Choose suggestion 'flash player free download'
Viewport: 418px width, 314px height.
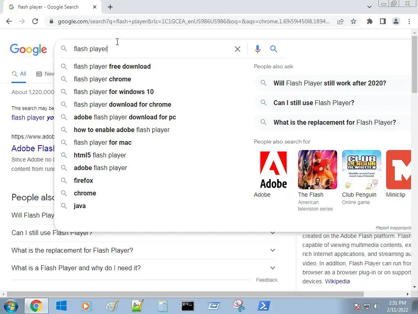coord(153,67)
